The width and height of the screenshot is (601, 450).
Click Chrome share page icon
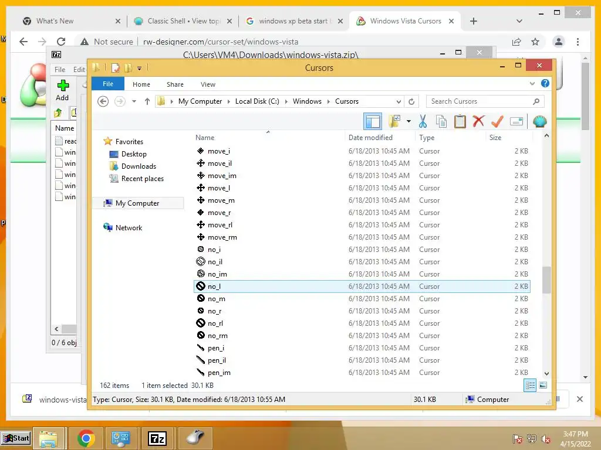(516, 42)
